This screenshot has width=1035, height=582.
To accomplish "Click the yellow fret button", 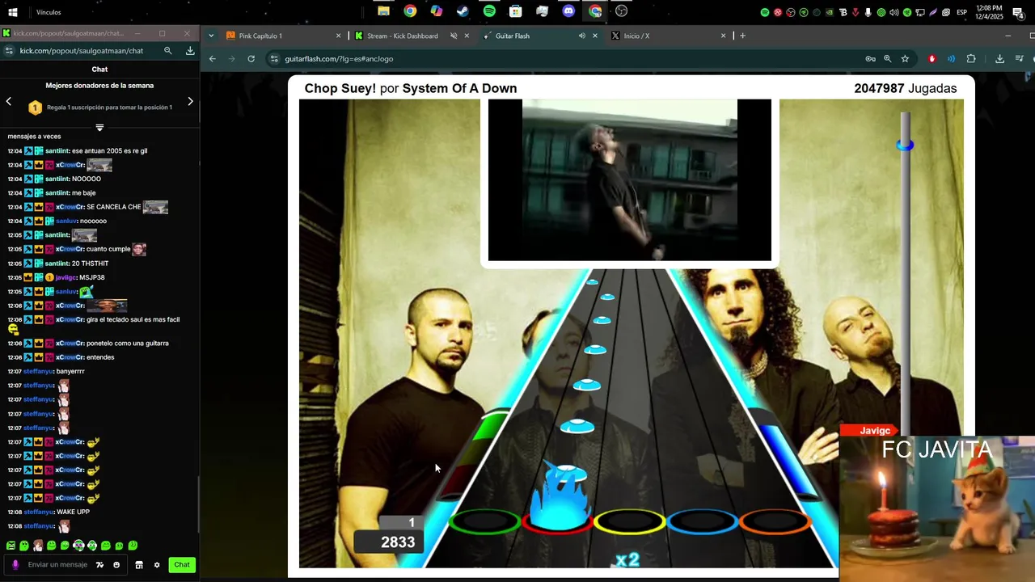I will click(x=629, y=522).
